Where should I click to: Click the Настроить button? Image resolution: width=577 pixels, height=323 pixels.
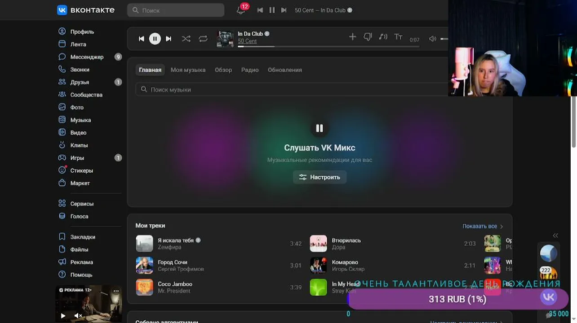point(320,177)
